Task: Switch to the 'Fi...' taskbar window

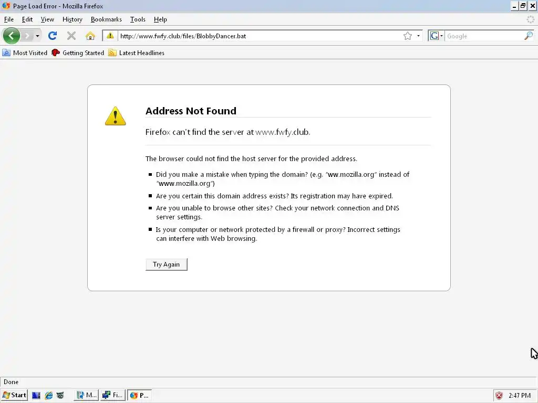Action: coord(113,395)
